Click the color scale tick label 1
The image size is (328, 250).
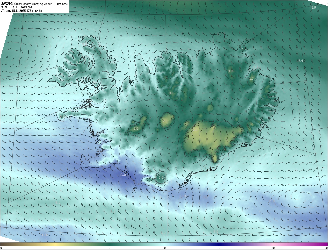(55, 248)
